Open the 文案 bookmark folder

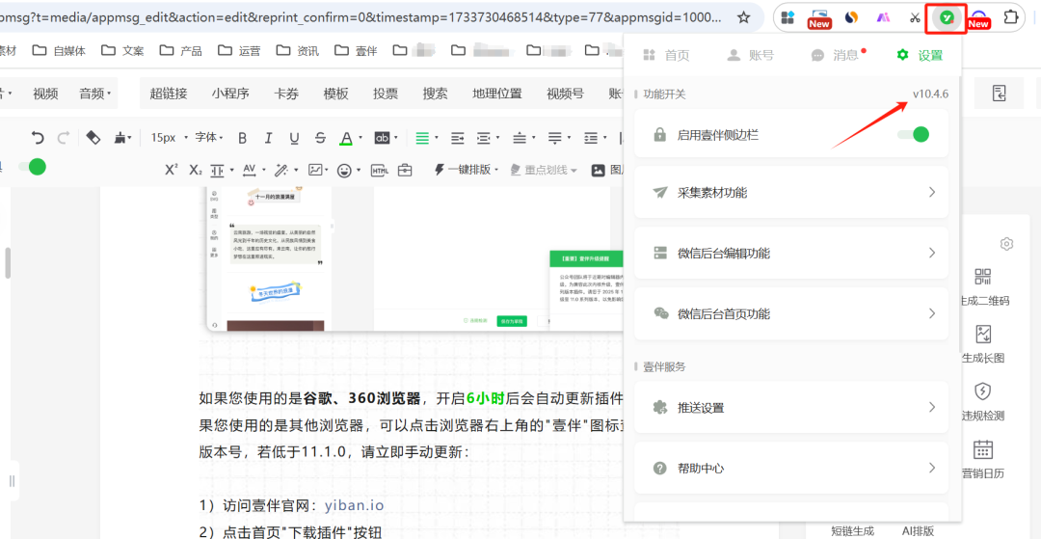[x=122, y=50]
